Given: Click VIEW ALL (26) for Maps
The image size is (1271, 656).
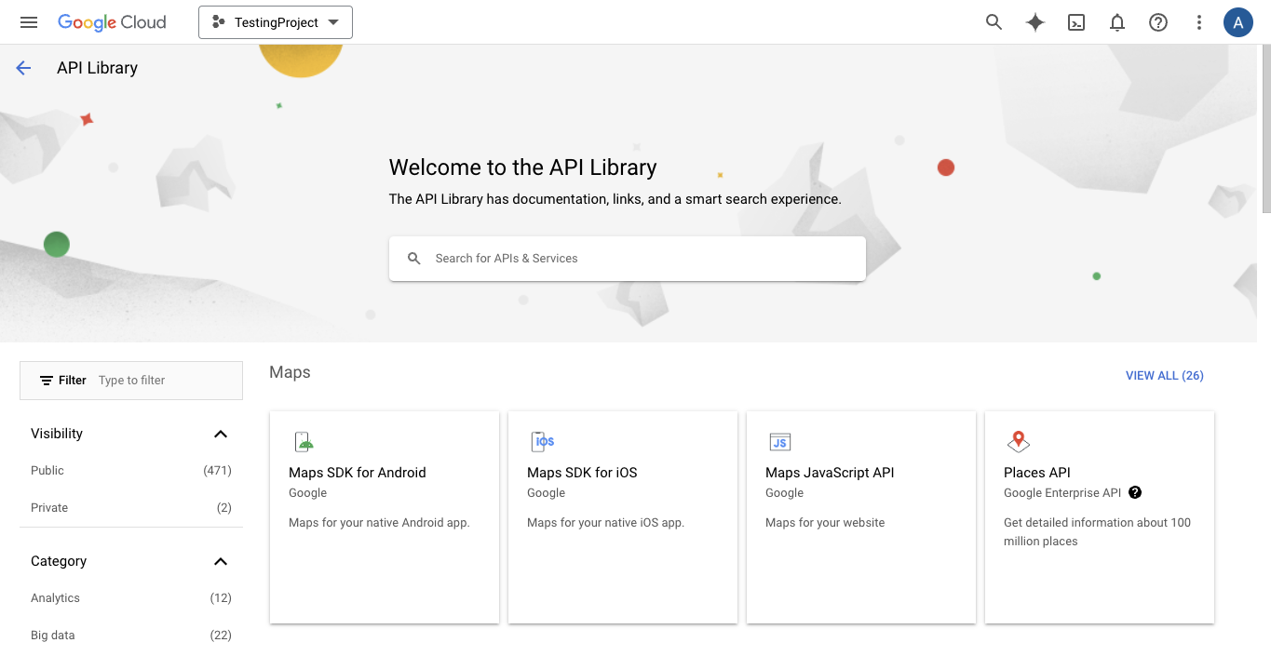Looking at the screenshot, I should click(x=1165, y=376).
